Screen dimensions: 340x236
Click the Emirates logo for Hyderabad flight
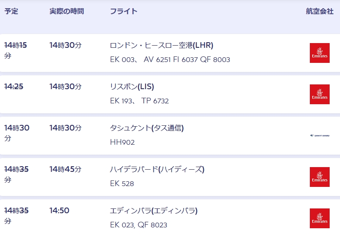[x=319, y=177]
